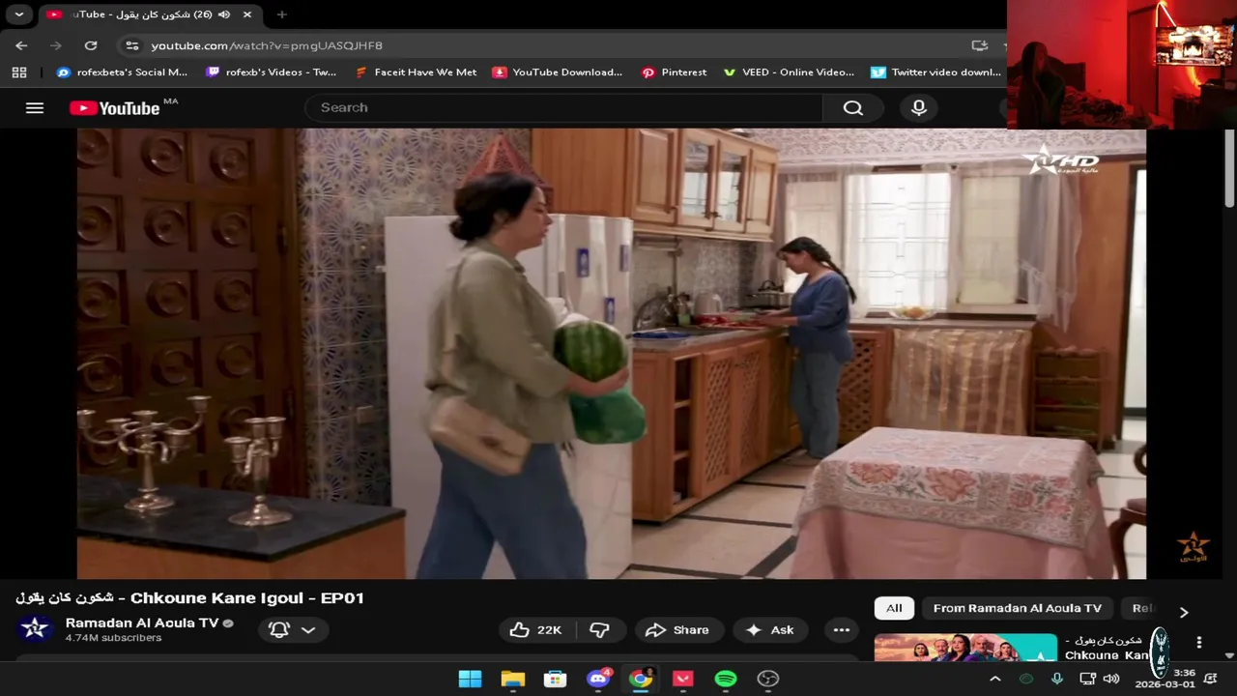Image resolution: width=1237 pixels, height=696 pixels.
Task: Open network settings from the tray icon
Action: (x=1087, y=679)
